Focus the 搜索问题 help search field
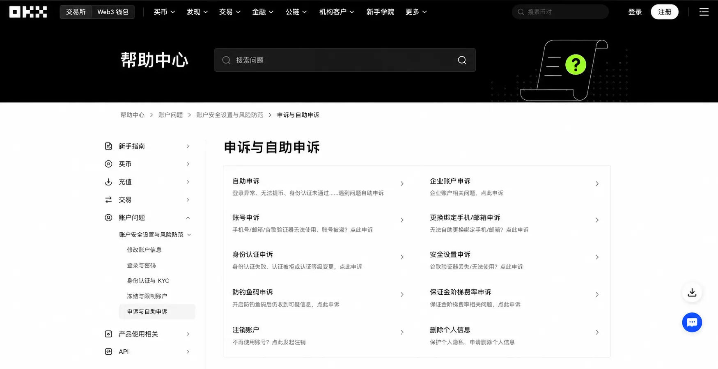The image size is (718, 369). click(x=345, y=60)
